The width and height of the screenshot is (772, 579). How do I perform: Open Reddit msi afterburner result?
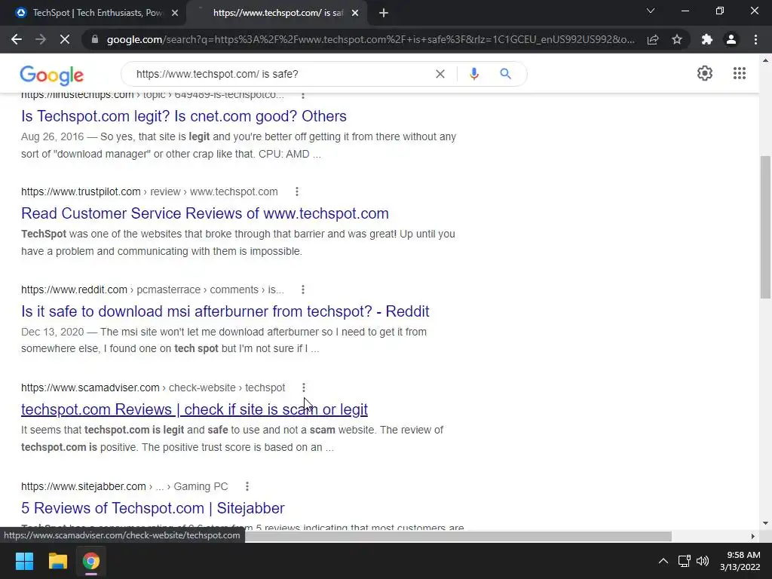point(225,311)
